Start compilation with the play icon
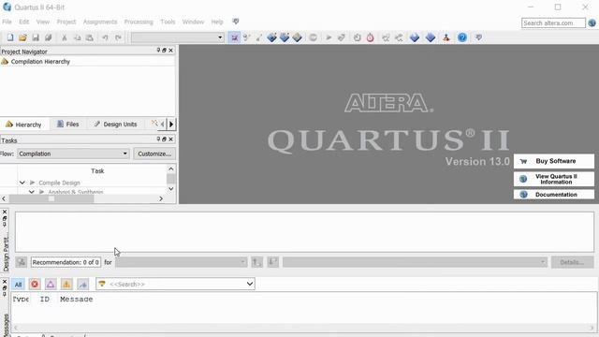 (329, 37)
